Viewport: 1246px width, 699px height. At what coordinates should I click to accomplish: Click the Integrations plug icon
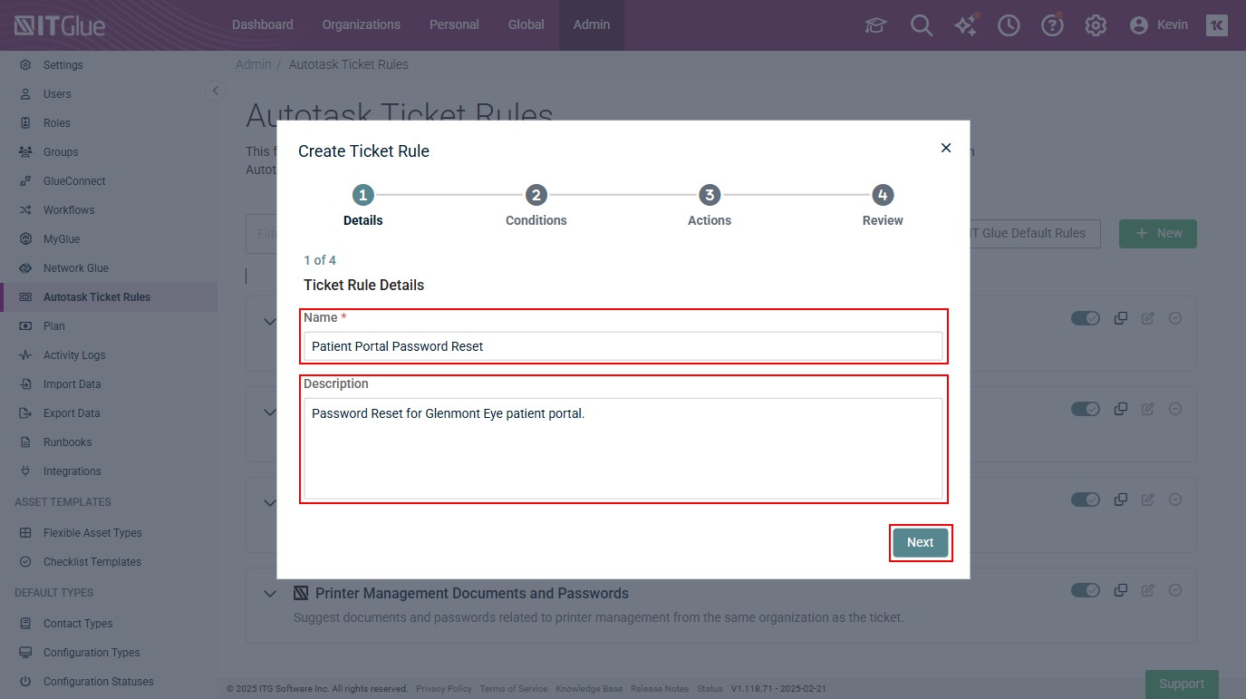point(25,471)
